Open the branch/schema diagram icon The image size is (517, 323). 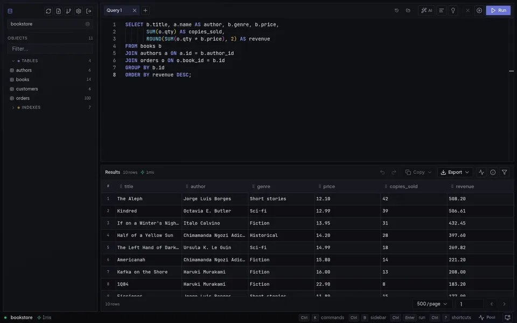[68, 11]
